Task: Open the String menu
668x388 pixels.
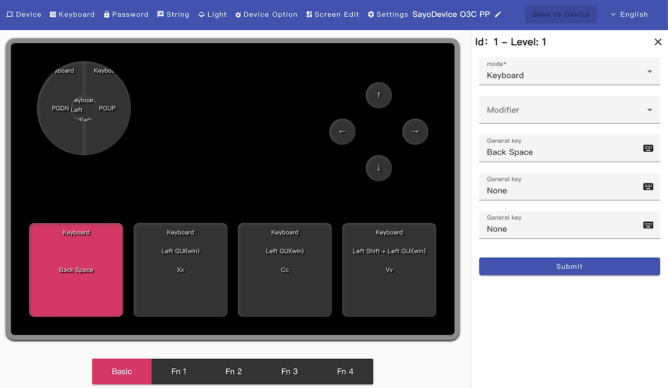Action: point(173,15)
